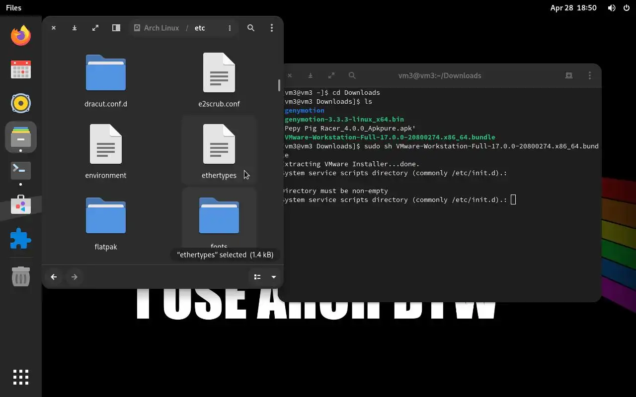Go forward in Files navigation
The height and width of the screenshot is (397, 636).
[x=75, y=277]
